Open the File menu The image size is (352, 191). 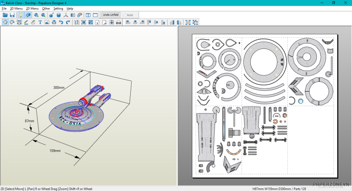pyautogui.click(x=4, y=8)
